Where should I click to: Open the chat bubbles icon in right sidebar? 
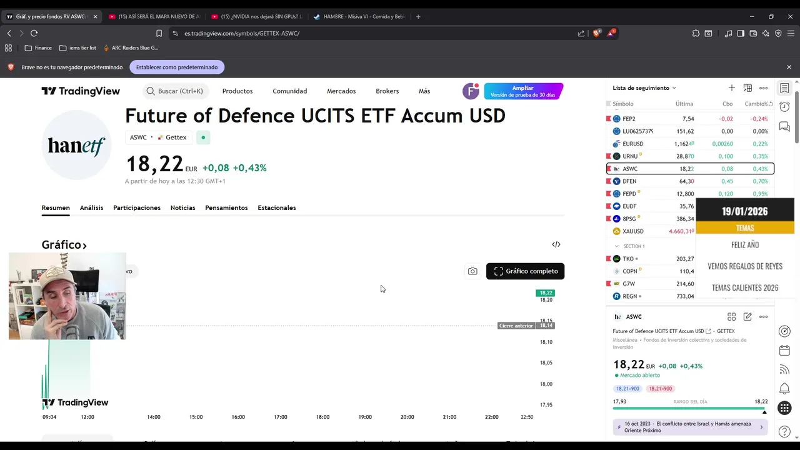click(x=784, y=127)
